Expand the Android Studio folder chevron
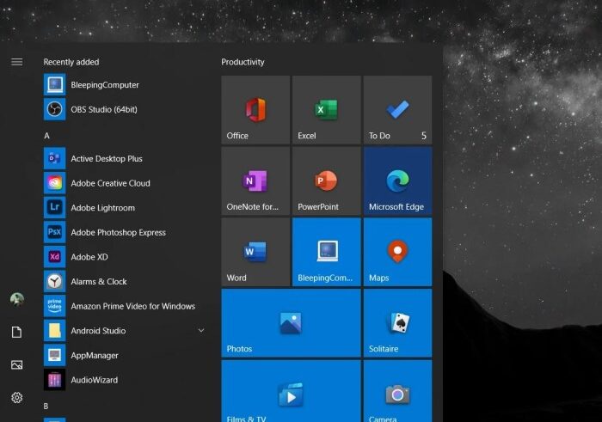 click(x=201, y=330)
